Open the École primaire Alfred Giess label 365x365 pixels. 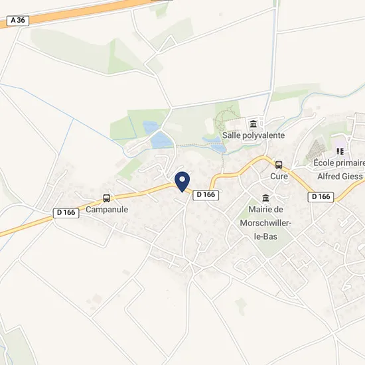pos(340,169)
